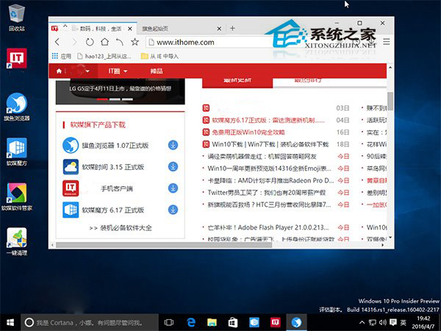This screenshot has height=331, width=441.
Task: Click the Cortana search box
Action: [x=90, y=323]
